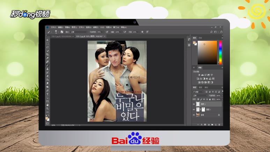Screen dimensions: 270x152
Task: Toggle lock transparent pixels
Action: point(198,99)
